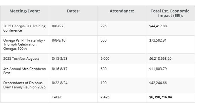199x108 pixels.
Task: Select the Descendants of Dolphus Elam Reunion cell
Action: click(x=24, y=85)
